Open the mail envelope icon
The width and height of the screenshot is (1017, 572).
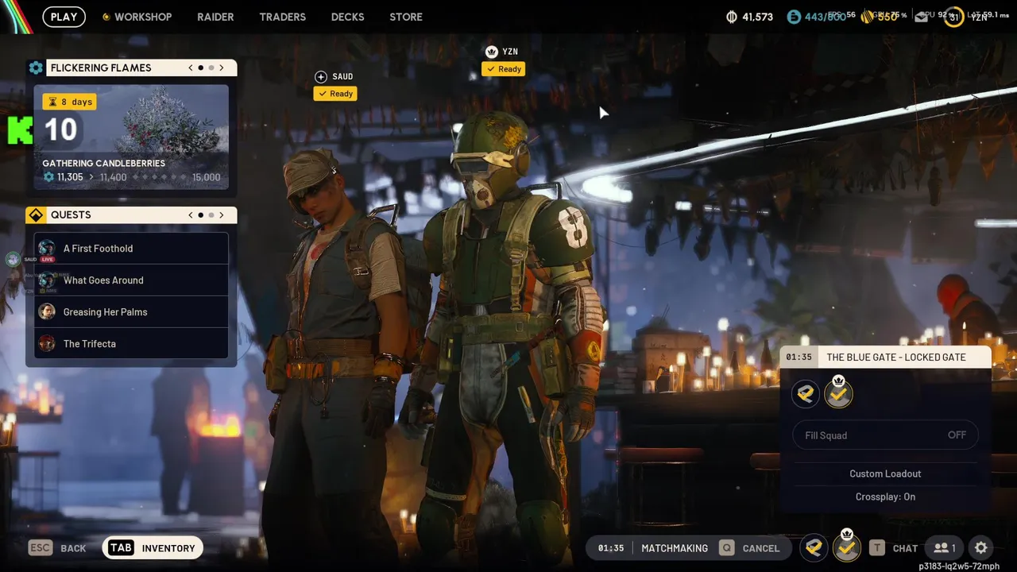point(922,17)
